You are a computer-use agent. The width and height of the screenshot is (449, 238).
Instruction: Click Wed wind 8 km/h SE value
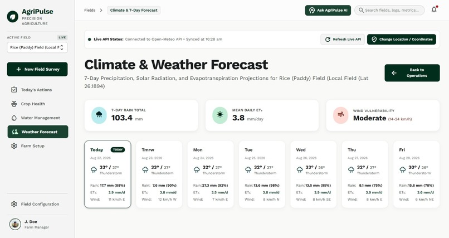(321, 200)
